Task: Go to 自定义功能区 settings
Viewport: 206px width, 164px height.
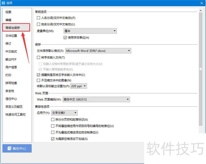Action: tap(14, 107)
